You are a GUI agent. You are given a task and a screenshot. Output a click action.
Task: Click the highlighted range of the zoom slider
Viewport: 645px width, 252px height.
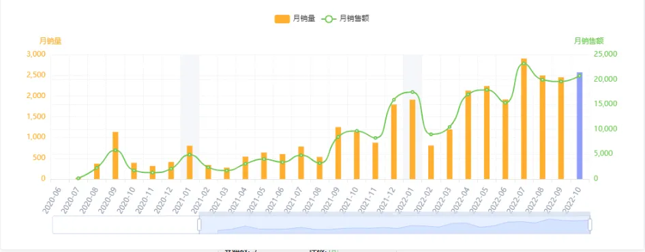[x=395, y=225]
